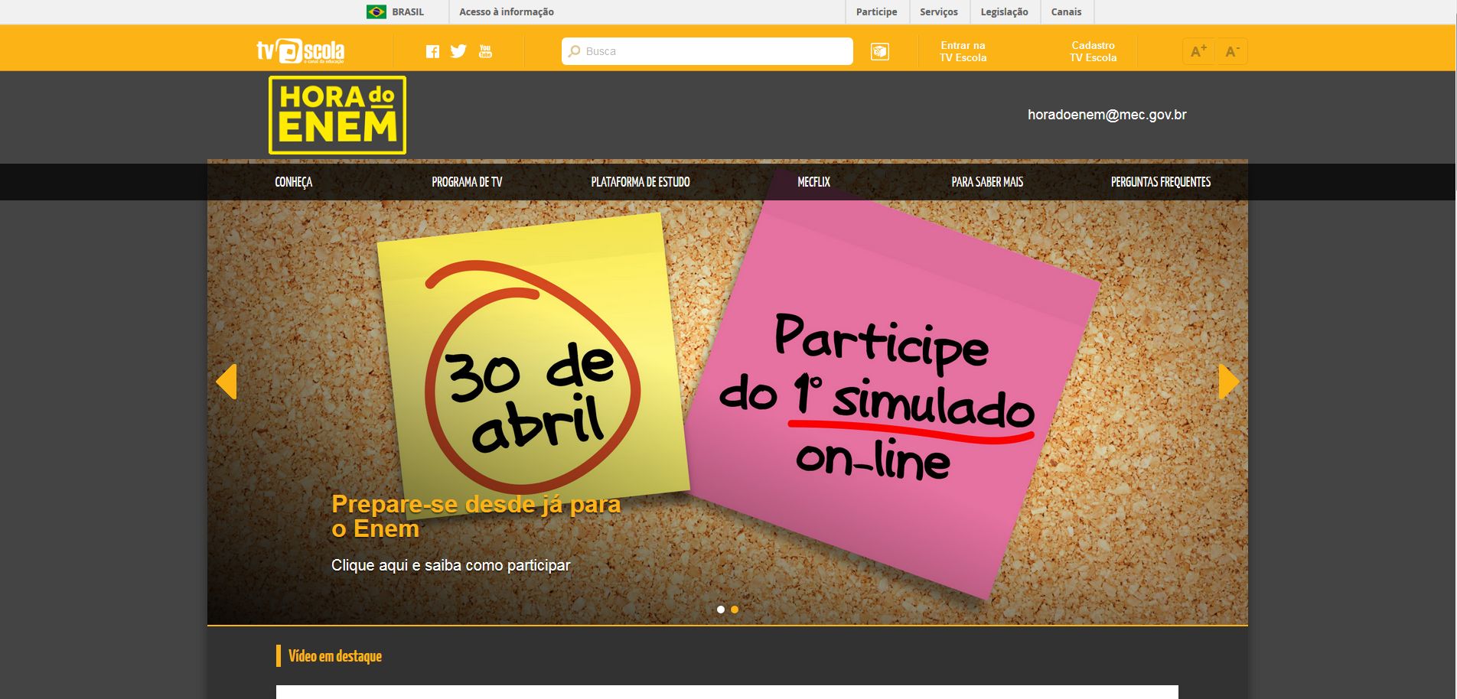Screen dimensions: 1457x699
Task: Open the TV Escola Facebook page icon
Action: pyautogui.click(x=433, y=50)
